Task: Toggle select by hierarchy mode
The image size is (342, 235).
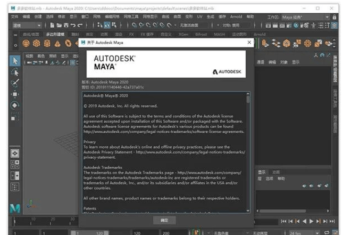Action: click(100, 25)
